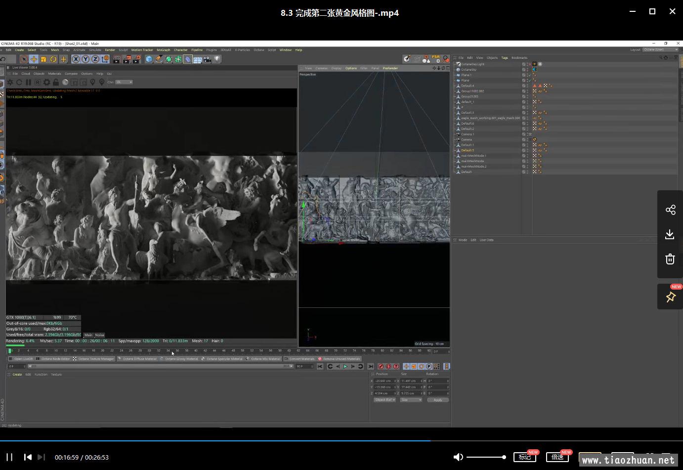Click the green Subdivision Surface generator icon
The image size is (683, 470).
coord(169,59)
